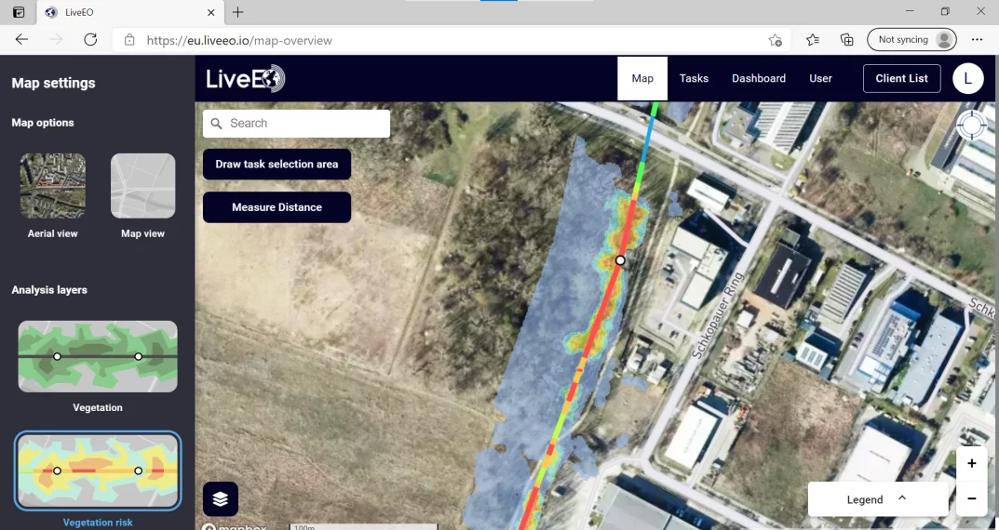This screenshot has height=530, width=999.
Task: Click the Not syncing profile button
Action: tap(911, 39)
